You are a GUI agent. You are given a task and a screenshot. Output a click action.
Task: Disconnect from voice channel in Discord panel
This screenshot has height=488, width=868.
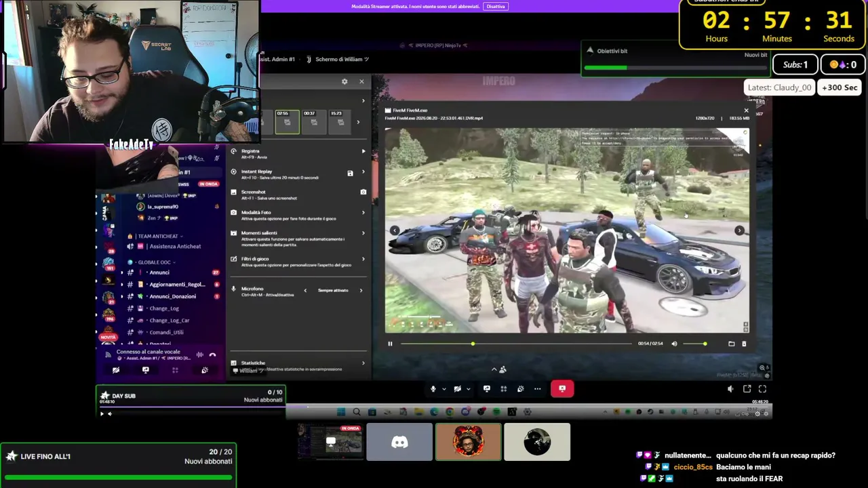coord(212,354)
